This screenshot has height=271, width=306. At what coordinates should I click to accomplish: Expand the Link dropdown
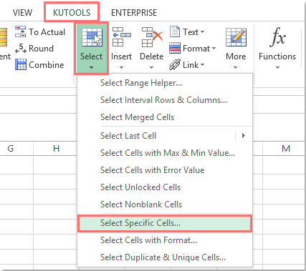pyautogui.click(x=187, y=65)
